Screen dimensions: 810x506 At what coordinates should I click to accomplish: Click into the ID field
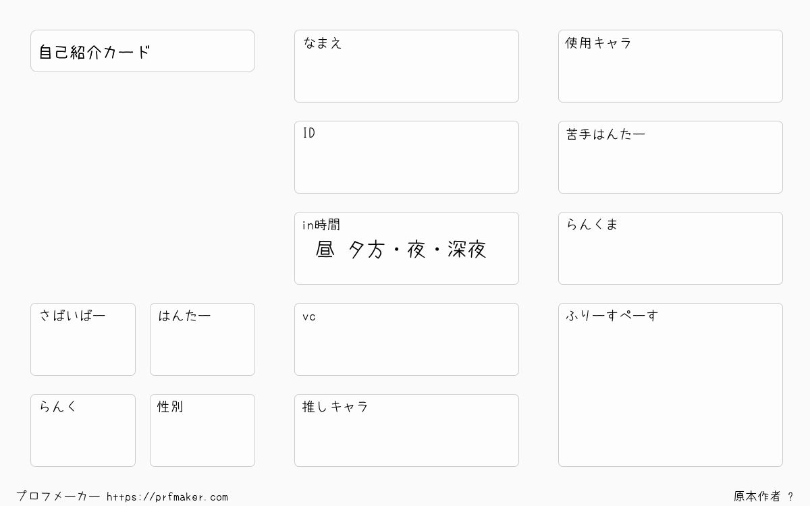click(406, 157)
